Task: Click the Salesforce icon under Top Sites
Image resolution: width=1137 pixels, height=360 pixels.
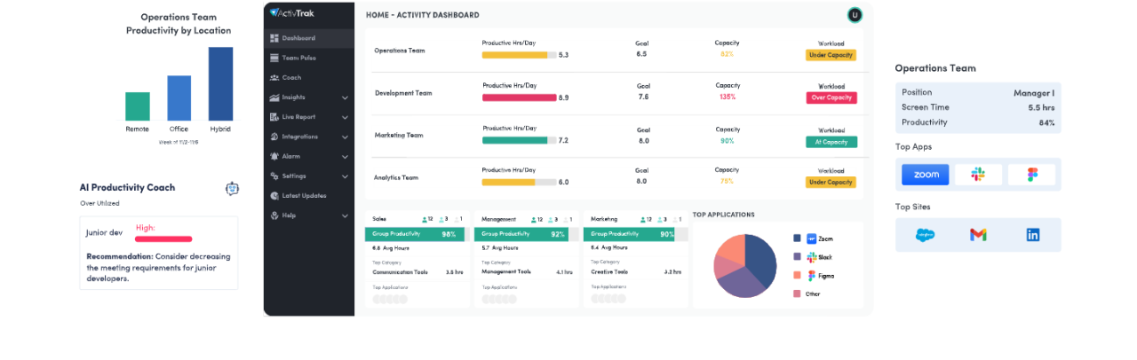Action: (x=926, y=235)
